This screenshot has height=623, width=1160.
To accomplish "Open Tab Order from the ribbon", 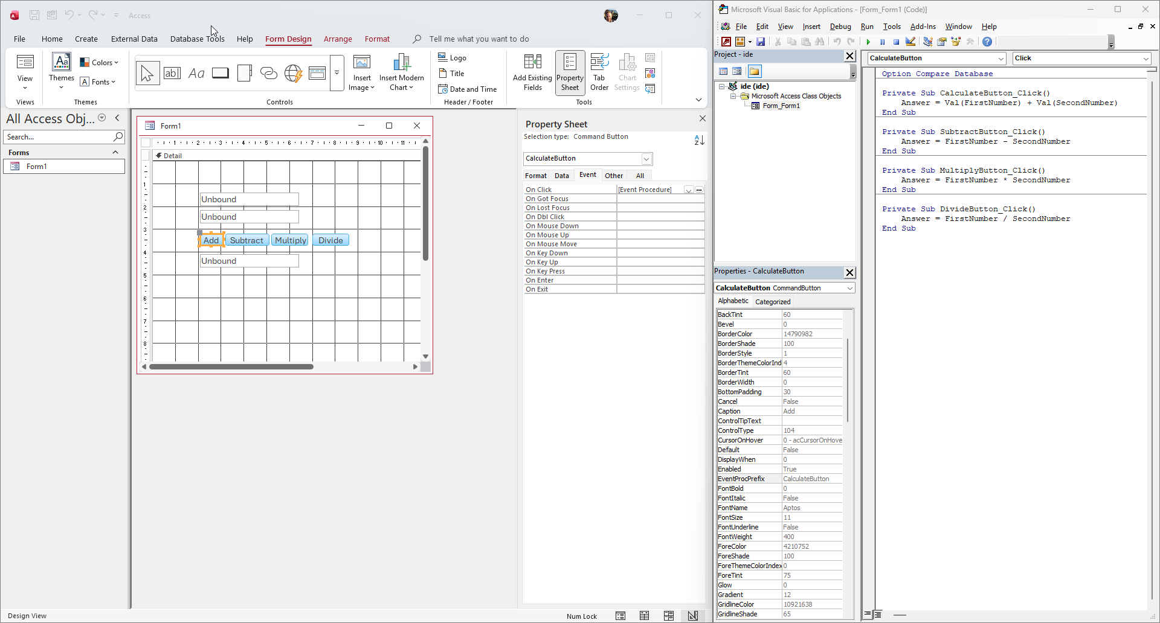I will click(x=599, y=72).
